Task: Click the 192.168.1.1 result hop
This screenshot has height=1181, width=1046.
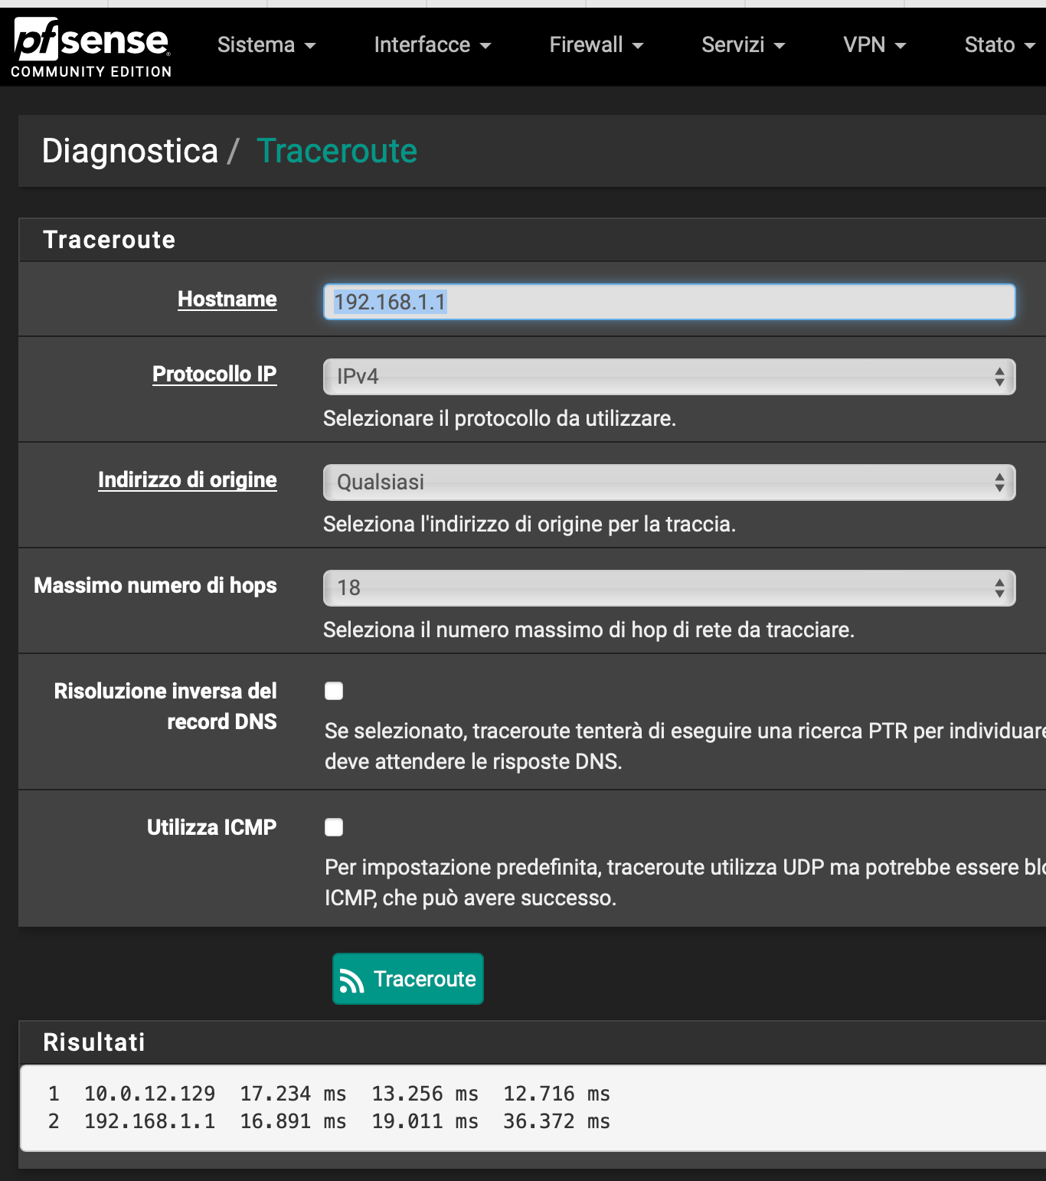Action: coord(150,1121)
